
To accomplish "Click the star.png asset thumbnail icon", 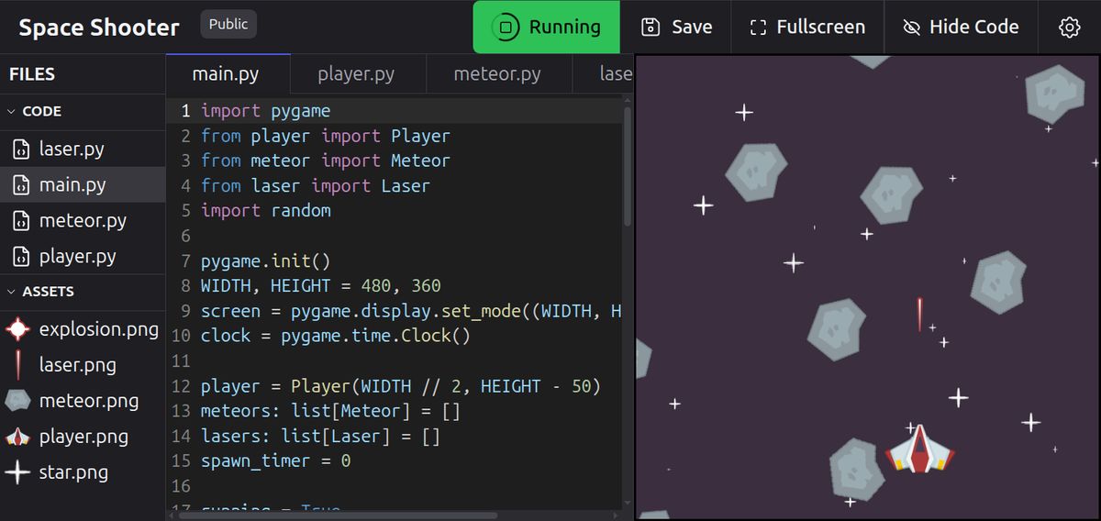I will tap(17, 472).
